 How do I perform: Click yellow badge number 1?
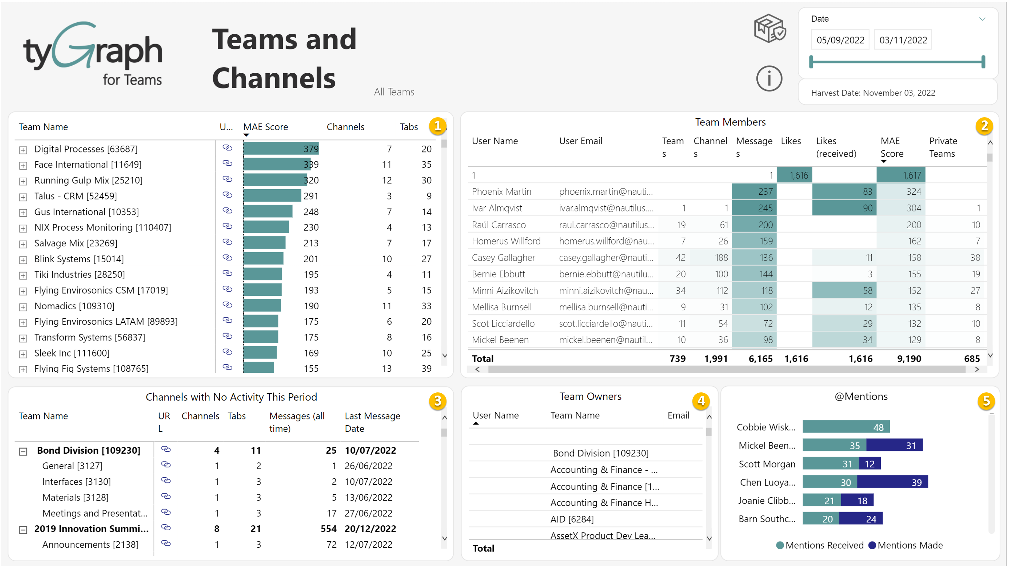point(437,126)
